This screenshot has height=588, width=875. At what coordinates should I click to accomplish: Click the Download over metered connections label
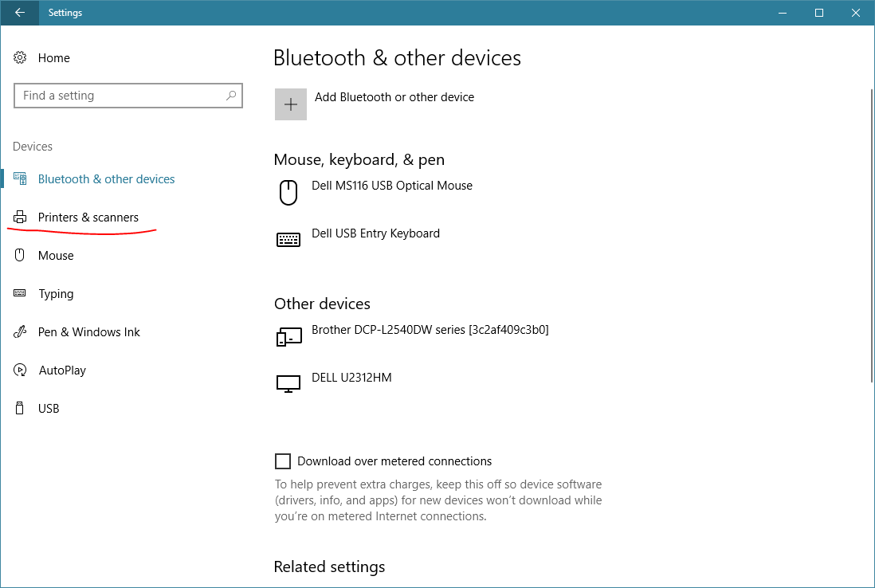click(x=394, y=461)
